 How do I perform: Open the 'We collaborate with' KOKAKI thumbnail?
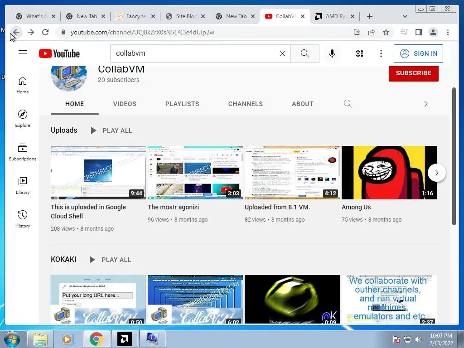(389, 299)
